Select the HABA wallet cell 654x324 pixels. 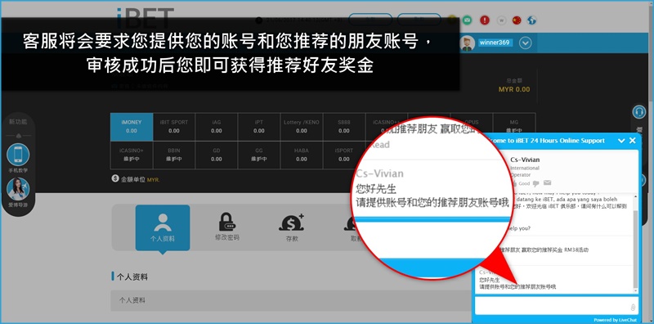coord(302,155)
